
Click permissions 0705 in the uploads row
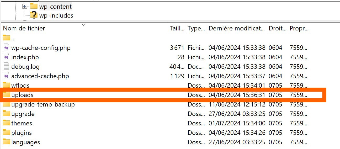point(275,95)
